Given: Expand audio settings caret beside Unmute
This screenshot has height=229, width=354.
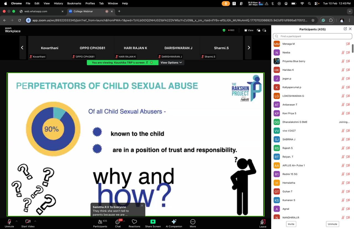Looking at the screenshot, I should tap(17, 221).
